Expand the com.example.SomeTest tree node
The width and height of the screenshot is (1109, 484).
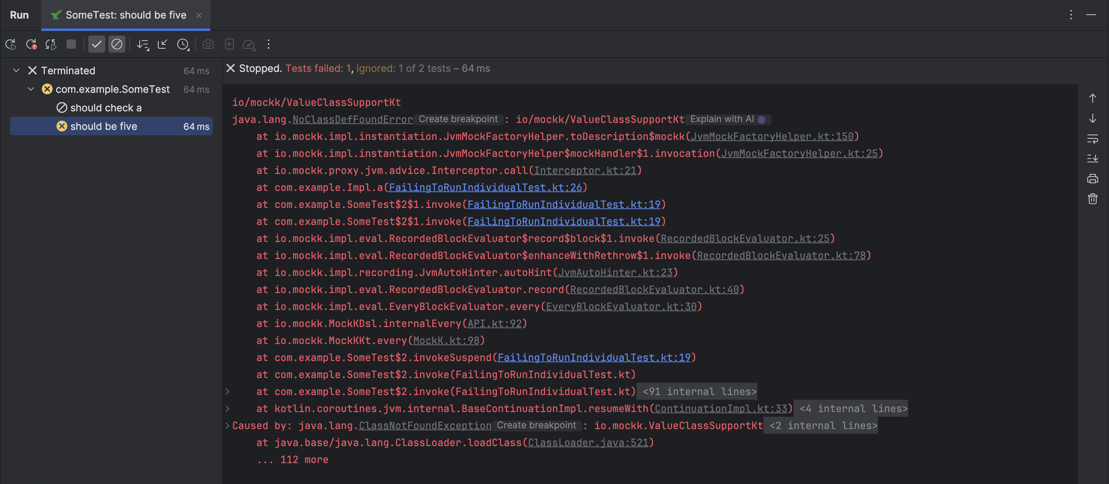pos(32,89)
